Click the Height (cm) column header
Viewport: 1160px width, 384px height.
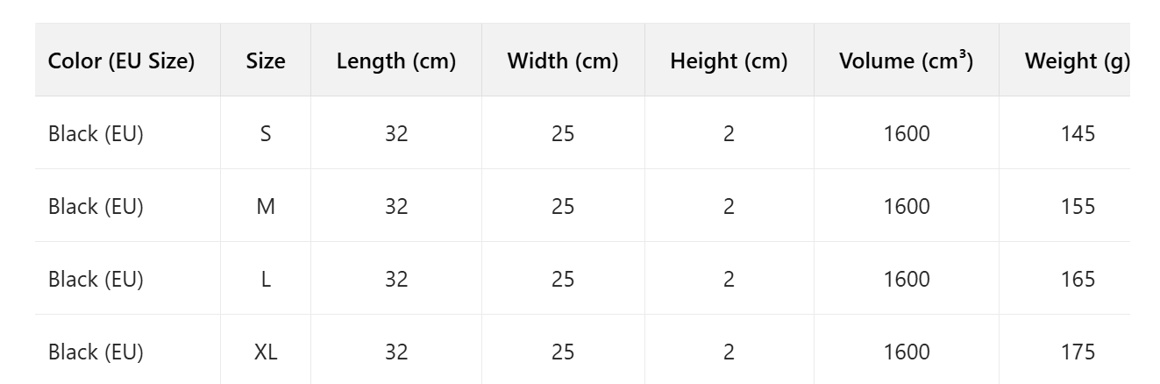click(729, 61)
